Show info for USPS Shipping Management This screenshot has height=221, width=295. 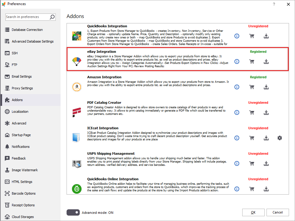pos(237,163)
